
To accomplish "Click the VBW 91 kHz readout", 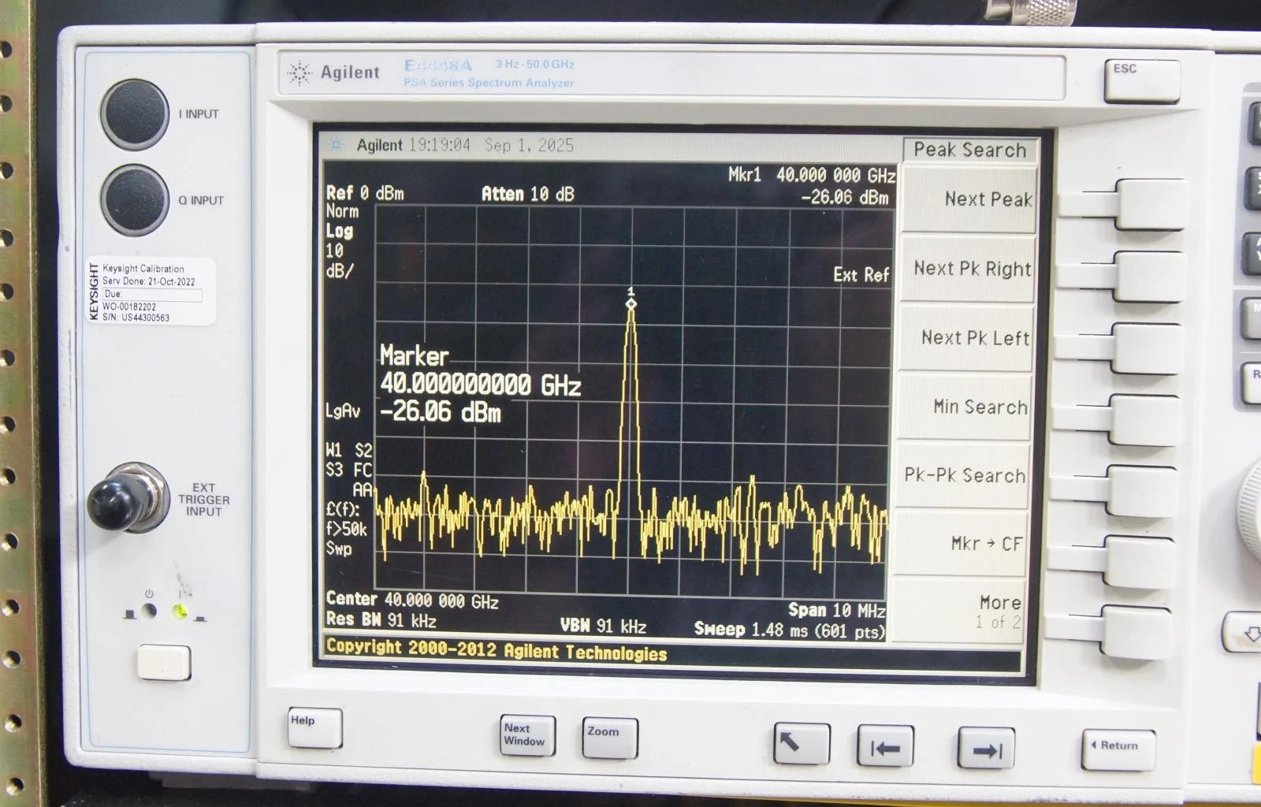I will pyautogui.click(x=603, y=626).
